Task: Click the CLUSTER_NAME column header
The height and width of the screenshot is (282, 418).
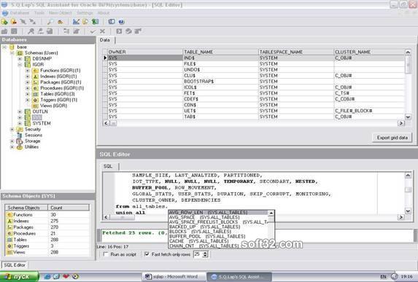Action: tap(369, 52)
